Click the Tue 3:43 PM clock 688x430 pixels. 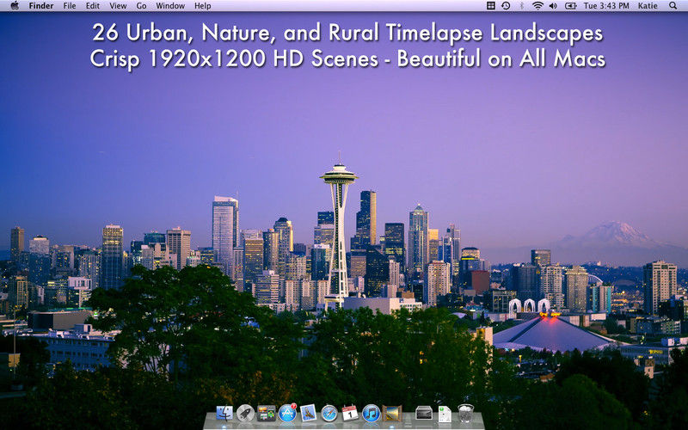pos(606,6)
